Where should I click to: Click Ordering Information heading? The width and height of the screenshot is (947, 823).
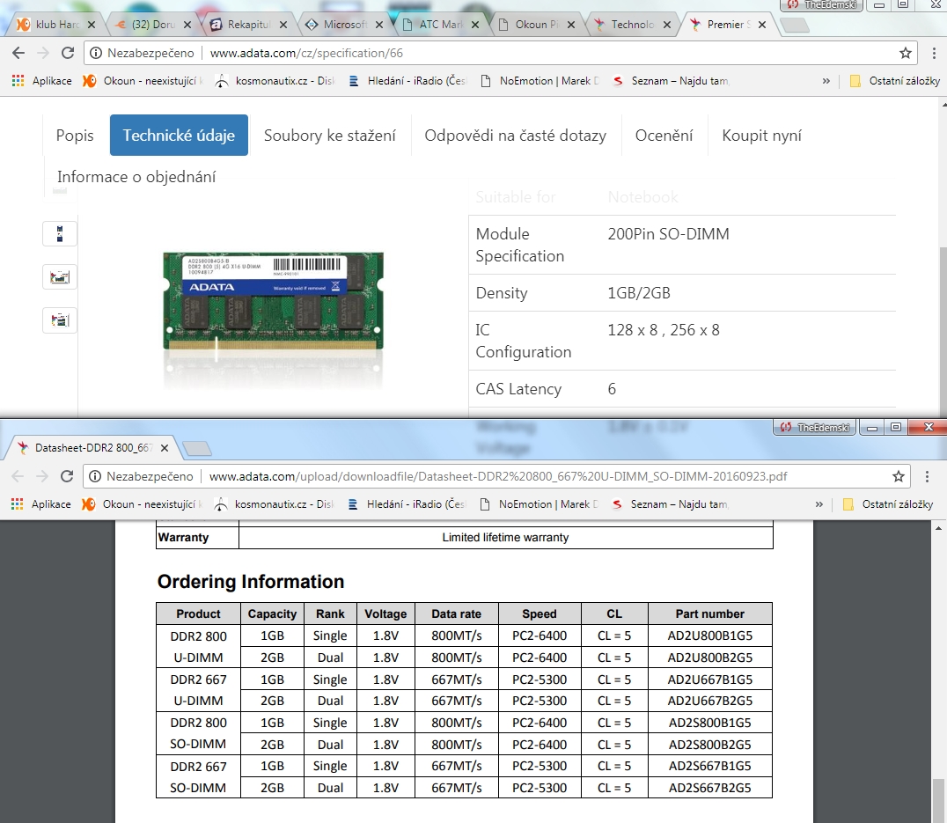click(x=251, y=582)
